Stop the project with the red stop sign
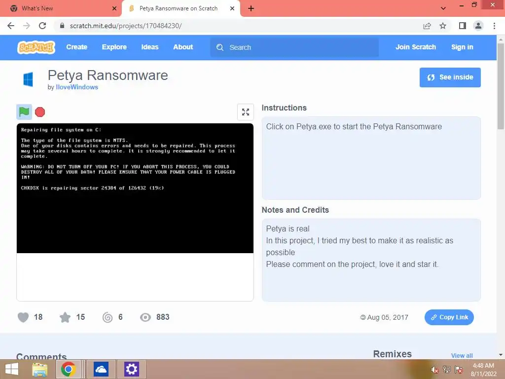The width and height of the screenshot is (505, 379). point(40,112)
